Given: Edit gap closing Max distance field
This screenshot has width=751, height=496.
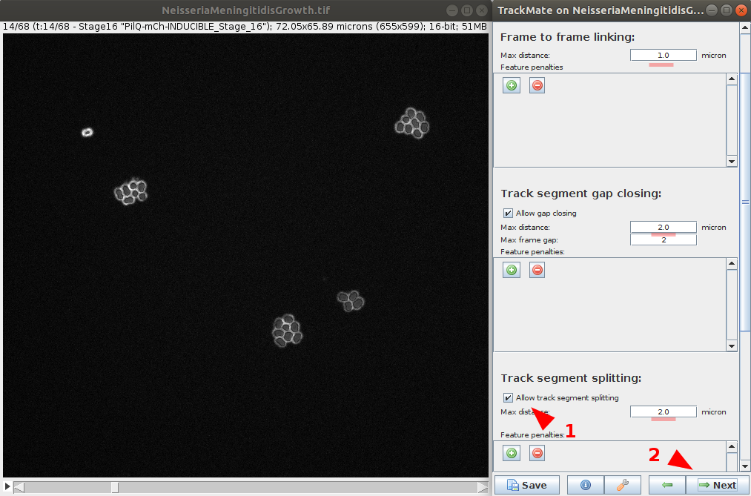Looking at the screenshot, I should [x=664, y=227].
